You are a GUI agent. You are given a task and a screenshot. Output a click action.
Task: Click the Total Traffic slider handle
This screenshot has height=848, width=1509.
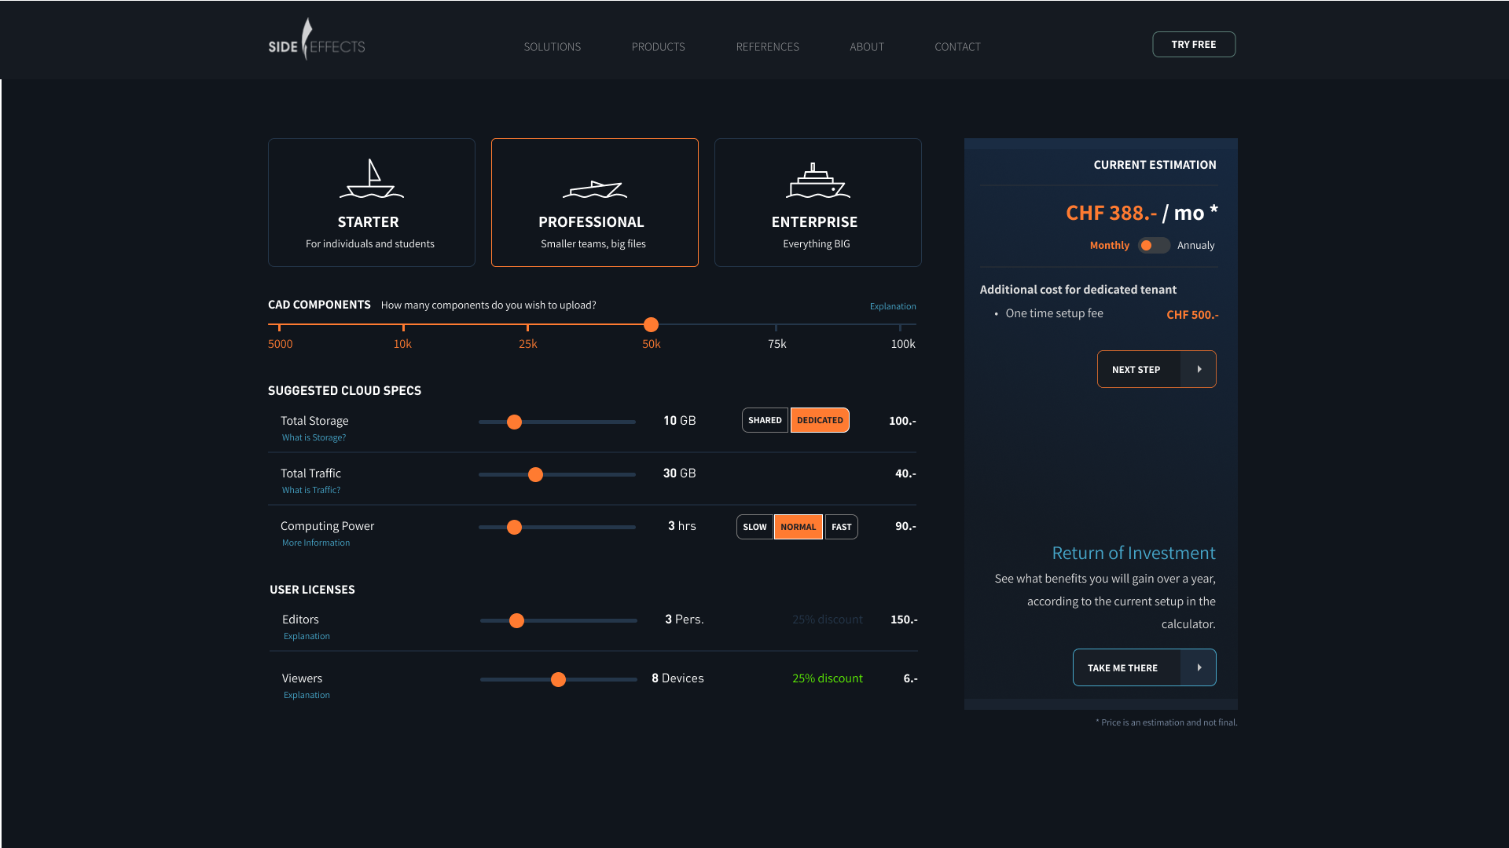tap(535, 475)
